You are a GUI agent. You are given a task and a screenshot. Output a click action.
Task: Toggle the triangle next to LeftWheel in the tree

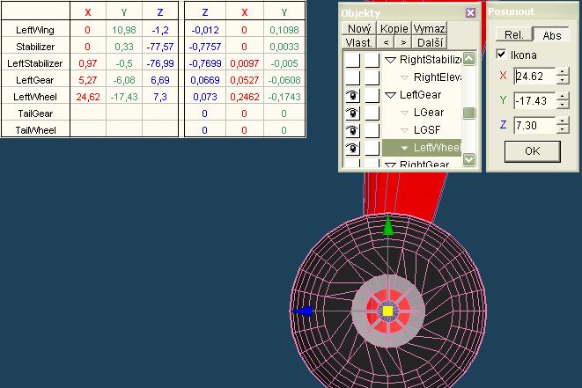(404, 148)
